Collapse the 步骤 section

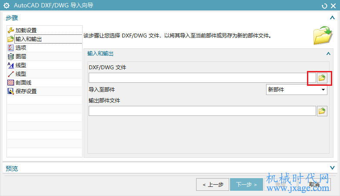(332, 17)
